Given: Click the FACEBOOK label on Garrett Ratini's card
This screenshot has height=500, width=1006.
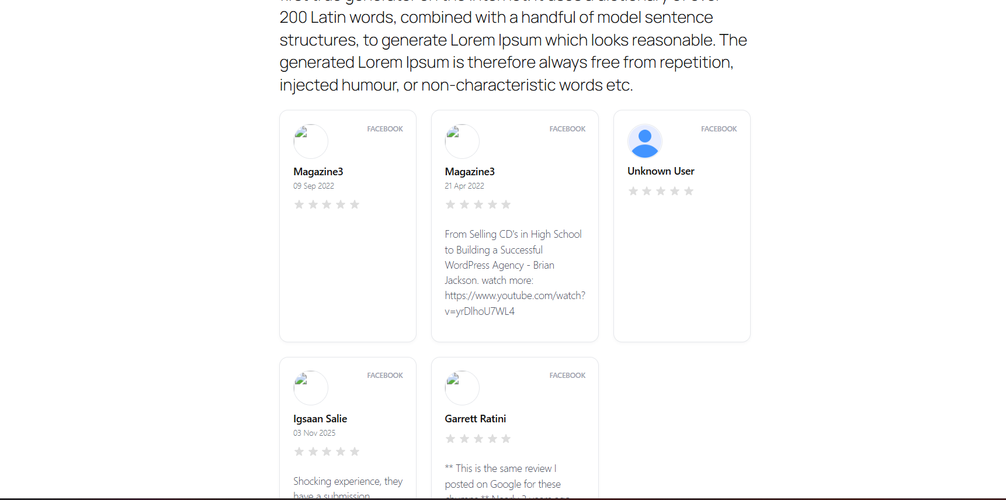Looking at the screenshot, I should (x=567, y=376).
